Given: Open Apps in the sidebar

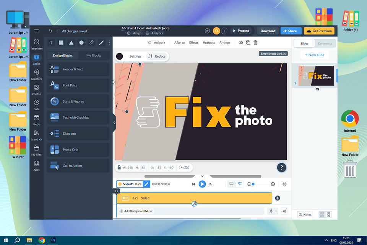Looking at the screenshot, I should tap(36, 165).
